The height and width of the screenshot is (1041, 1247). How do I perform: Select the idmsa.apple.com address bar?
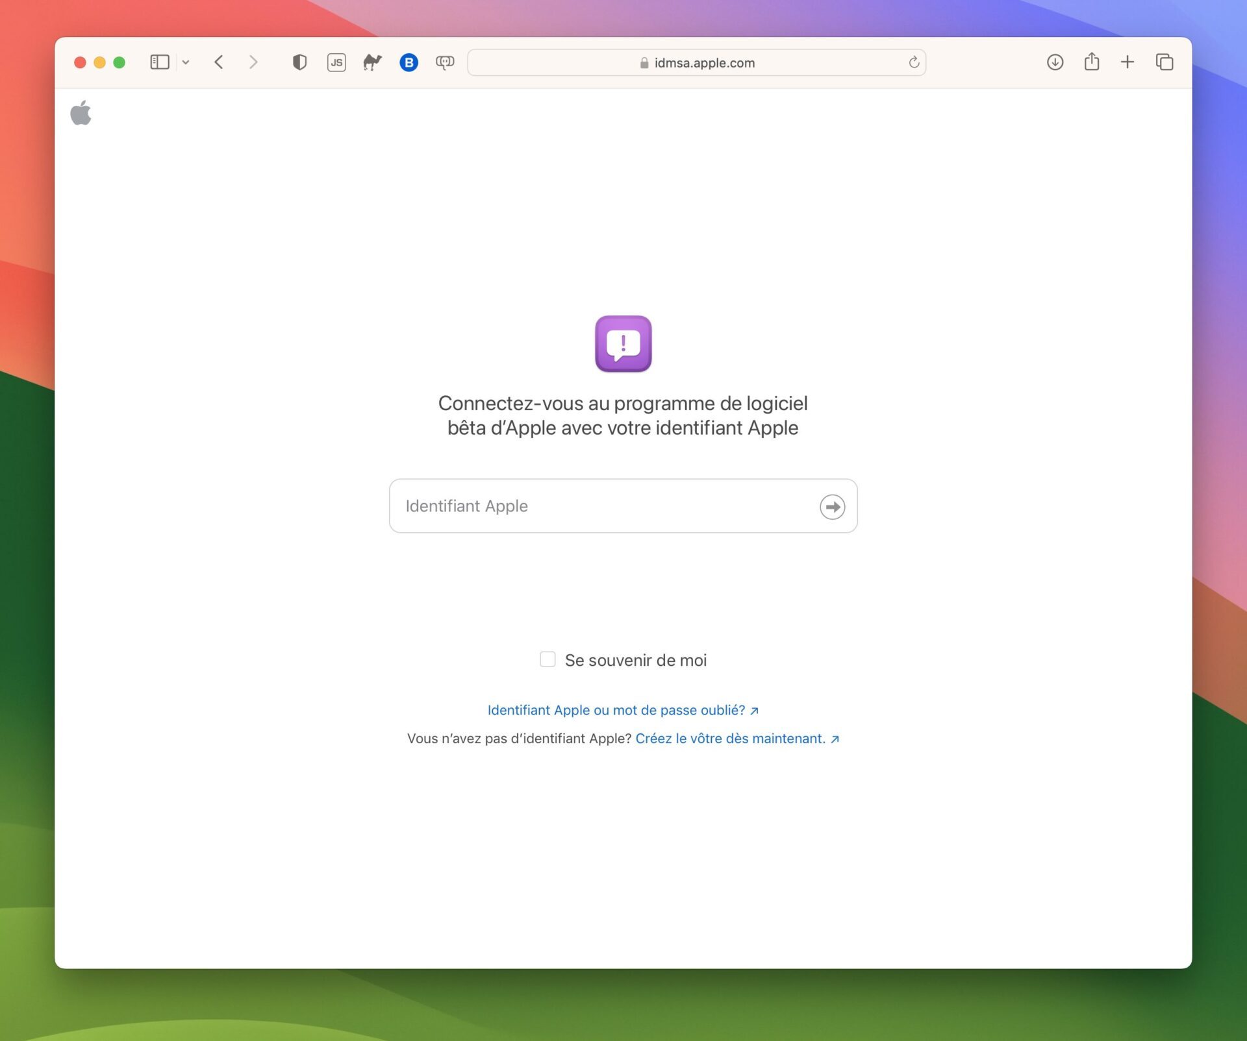point(696,62)
